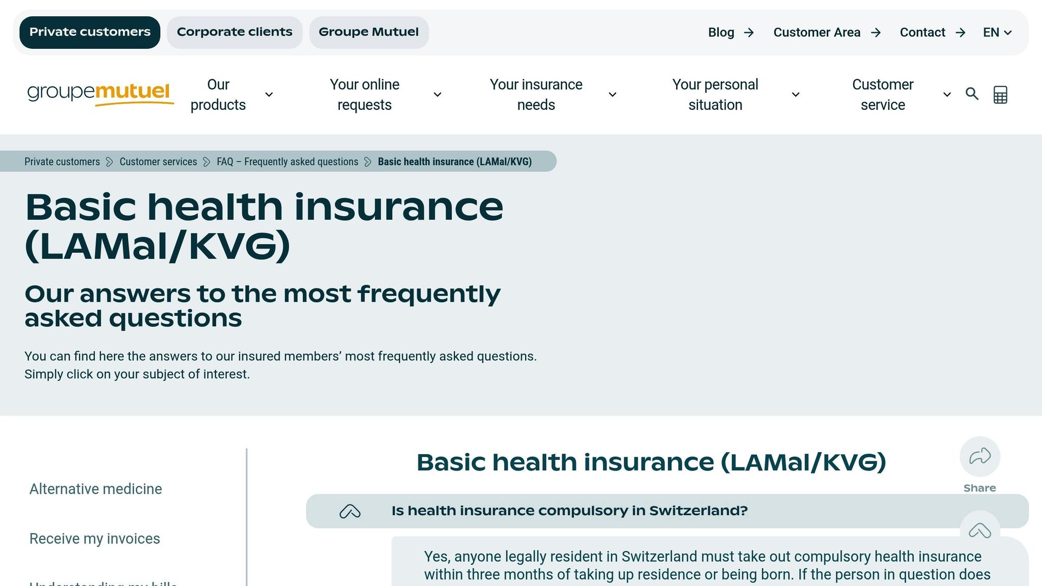Open the EN language dropdown
Image resolution: width=1042 pixels, height=586 pixels.
997,33
